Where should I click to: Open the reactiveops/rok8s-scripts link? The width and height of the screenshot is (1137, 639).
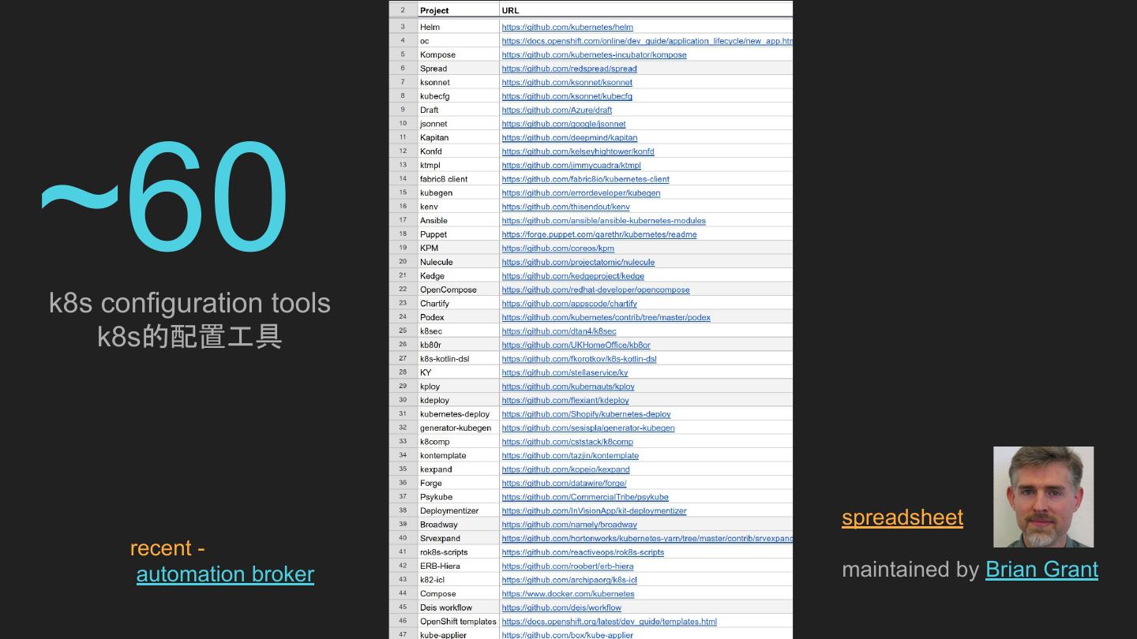(x=583, y=552)
